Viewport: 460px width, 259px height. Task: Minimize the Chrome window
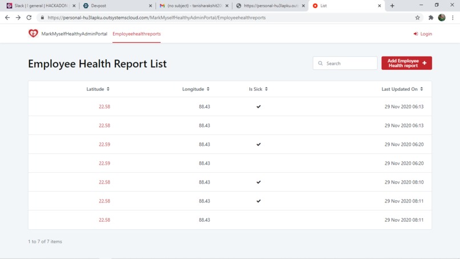click(421, 5)
